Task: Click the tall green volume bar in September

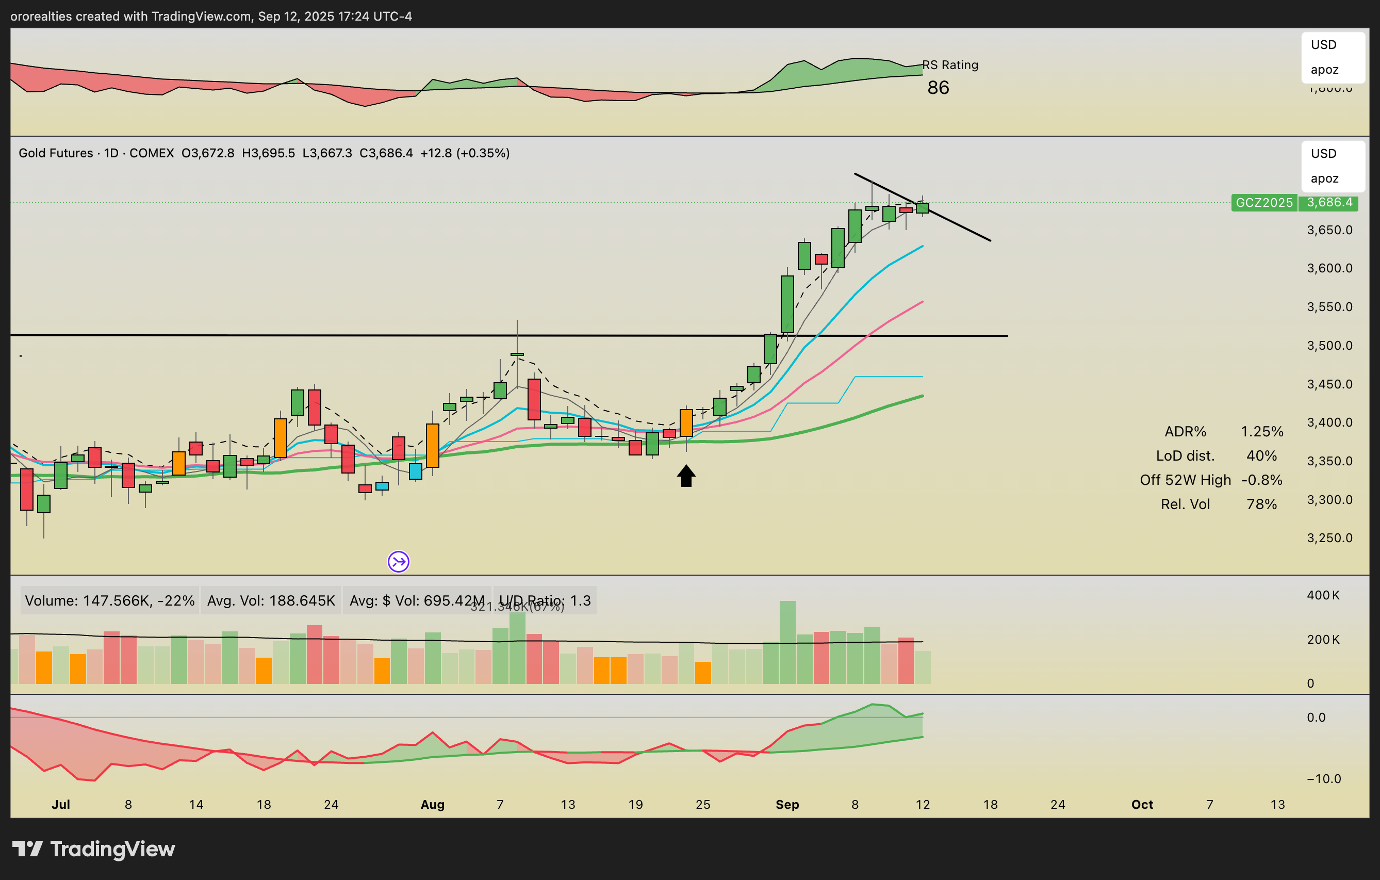Action: coord(787,642)
